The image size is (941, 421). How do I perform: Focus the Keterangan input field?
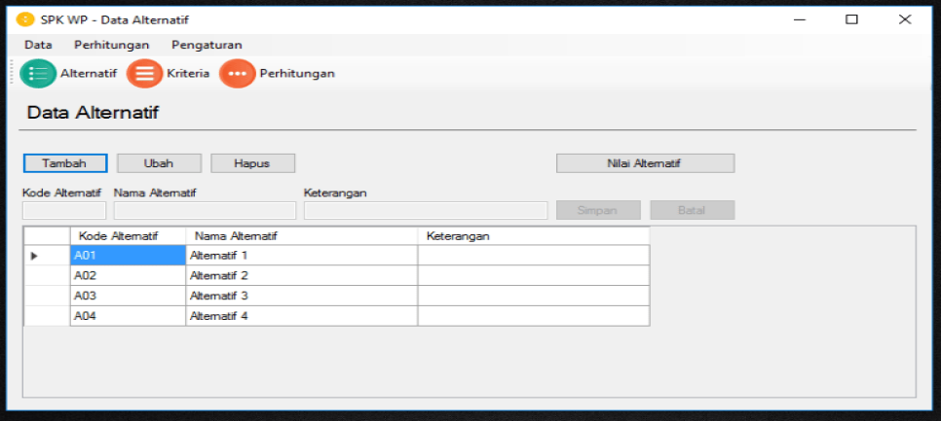pos(426,210)
